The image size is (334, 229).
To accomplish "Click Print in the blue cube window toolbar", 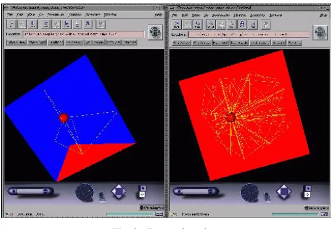I will click(77, 24).
